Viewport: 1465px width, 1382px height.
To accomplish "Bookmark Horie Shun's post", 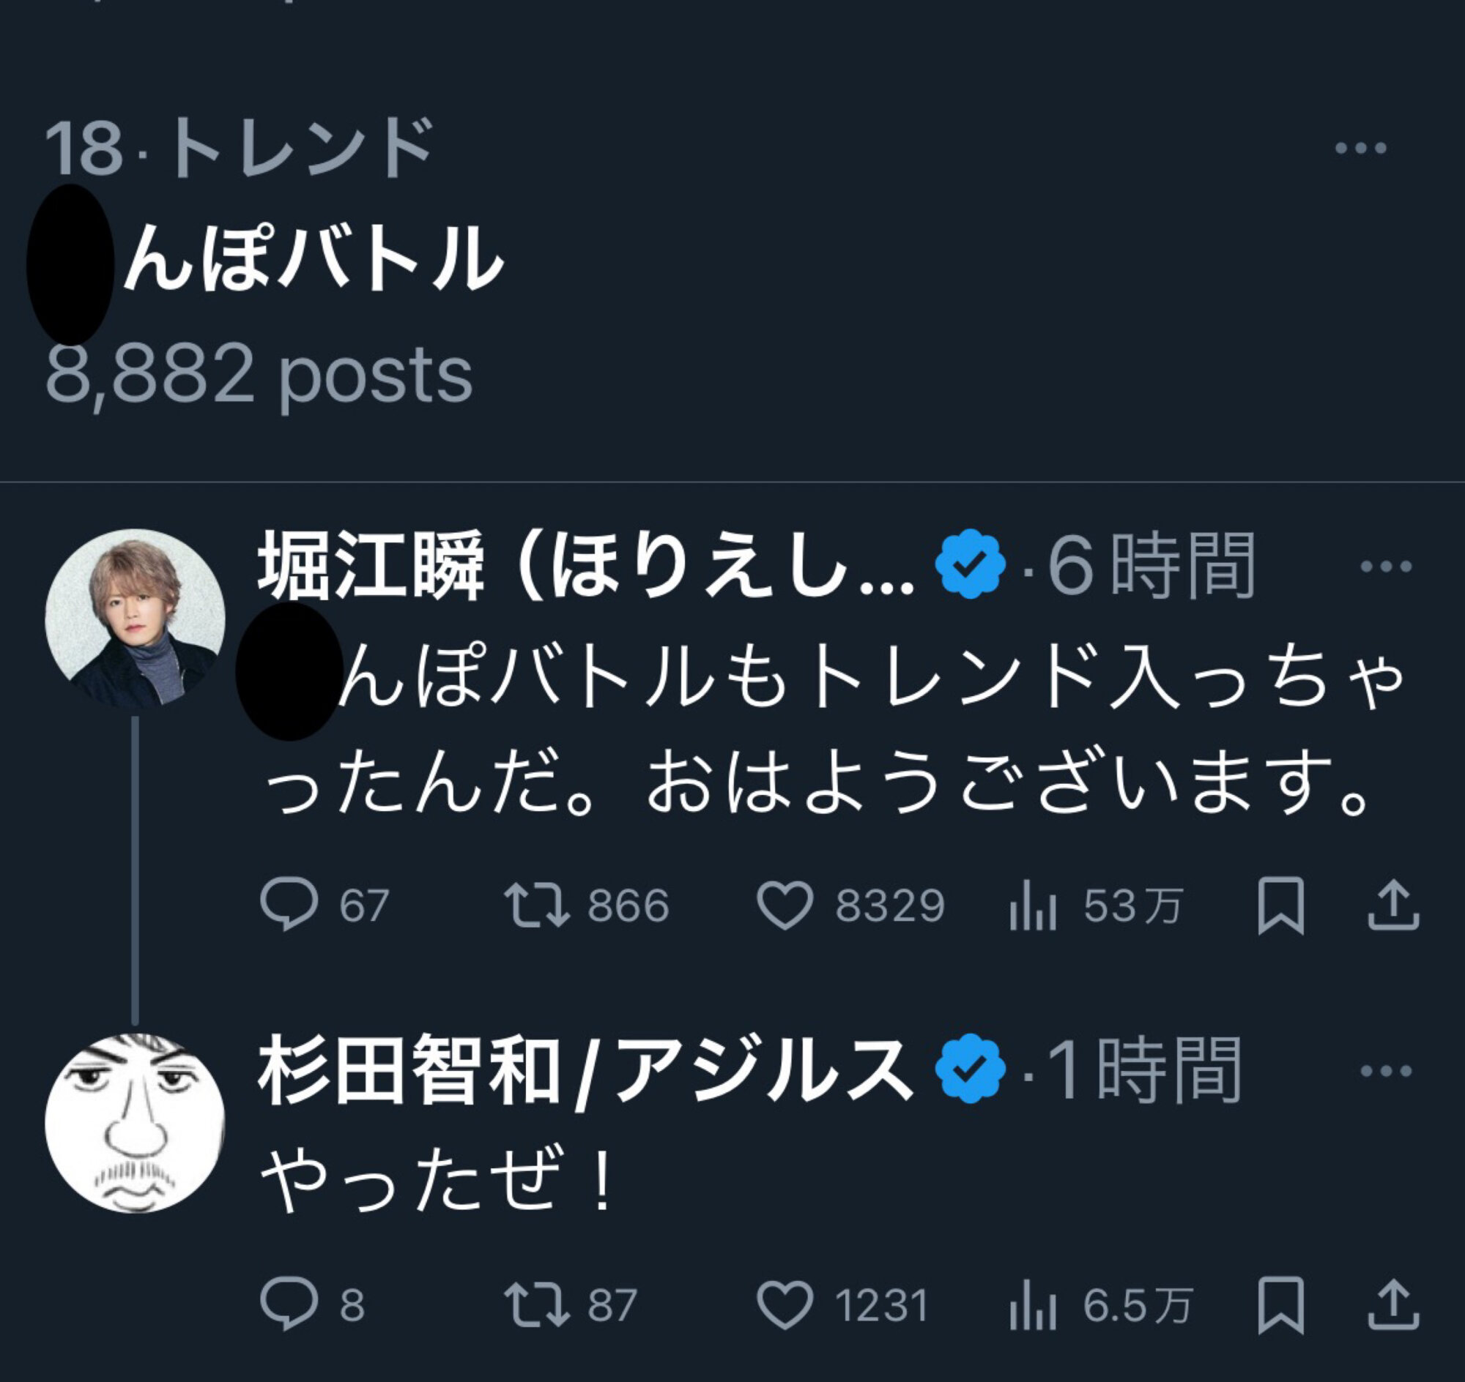I will [1280, 905].
